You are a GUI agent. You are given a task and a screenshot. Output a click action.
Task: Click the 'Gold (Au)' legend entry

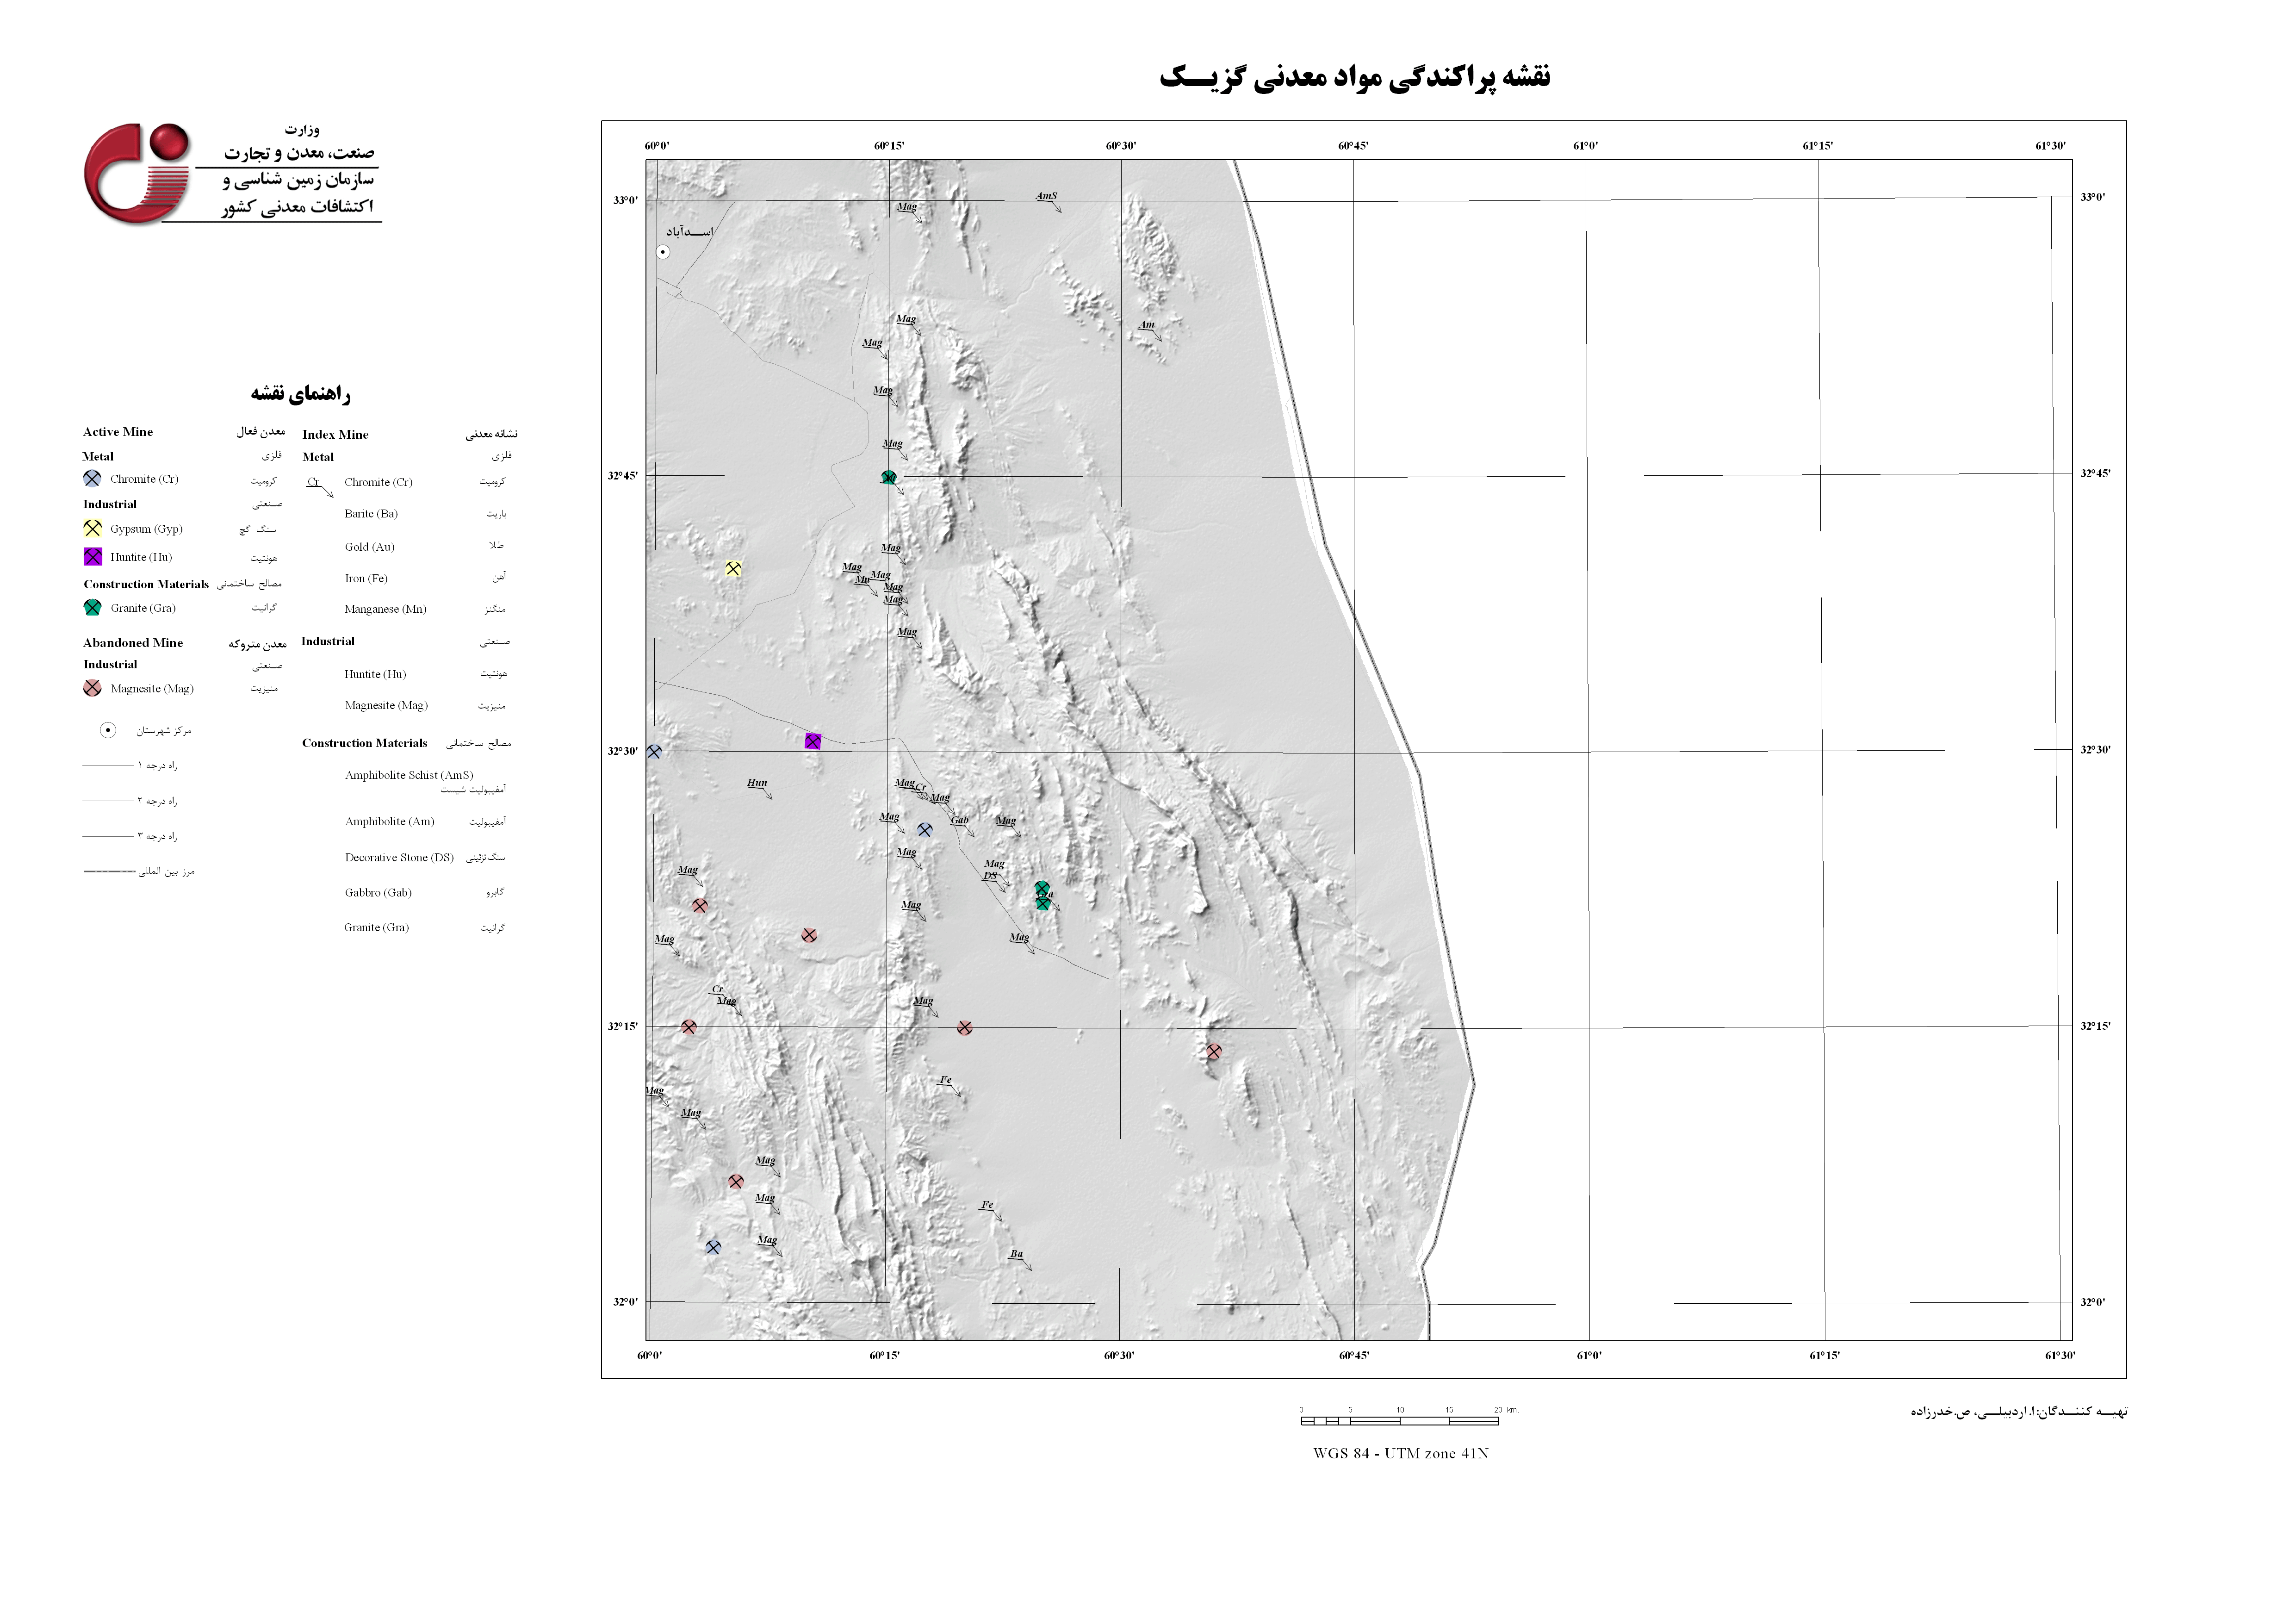[x=370, y=547]
